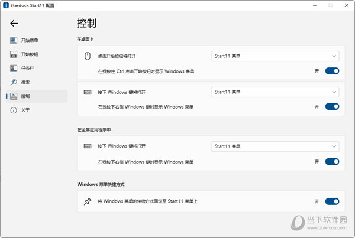The height and width of the screenshot is (238, 355).
Task: Toggle right Windows key switch under 在全屏应用程序中
Action: pos(332,162)
